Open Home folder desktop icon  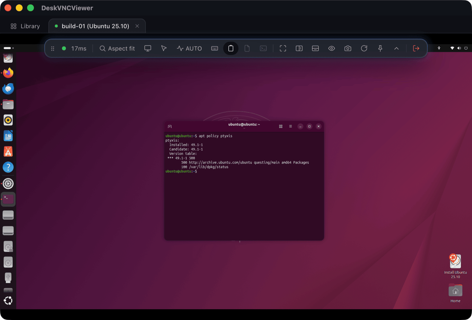[x=455, y=293]
